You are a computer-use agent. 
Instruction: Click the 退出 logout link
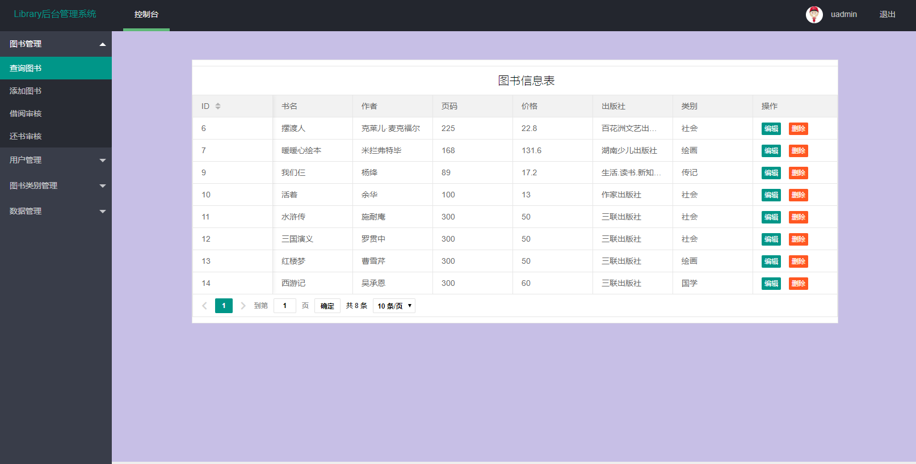[x=887, y=15]
